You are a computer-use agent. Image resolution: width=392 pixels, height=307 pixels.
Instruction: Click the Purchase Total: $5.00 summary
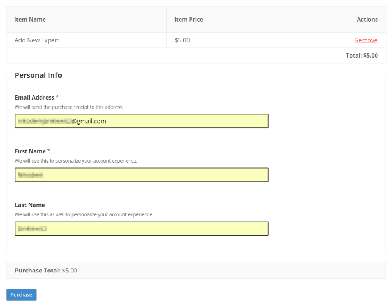[46, 271]
